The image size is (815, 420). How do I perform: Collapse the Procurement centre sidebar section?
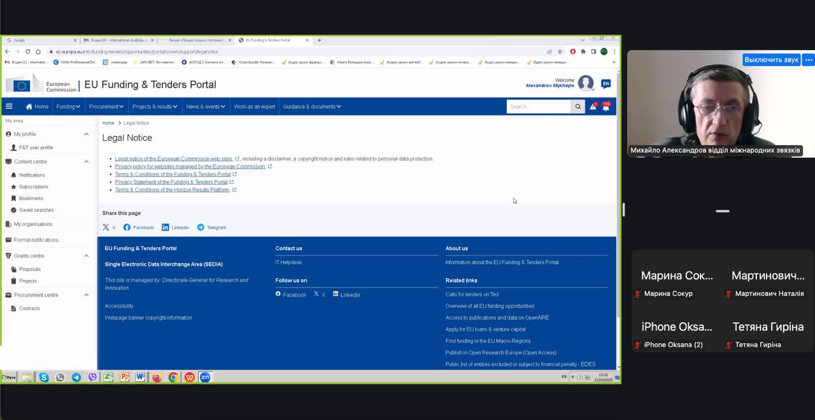pos(87,295)
